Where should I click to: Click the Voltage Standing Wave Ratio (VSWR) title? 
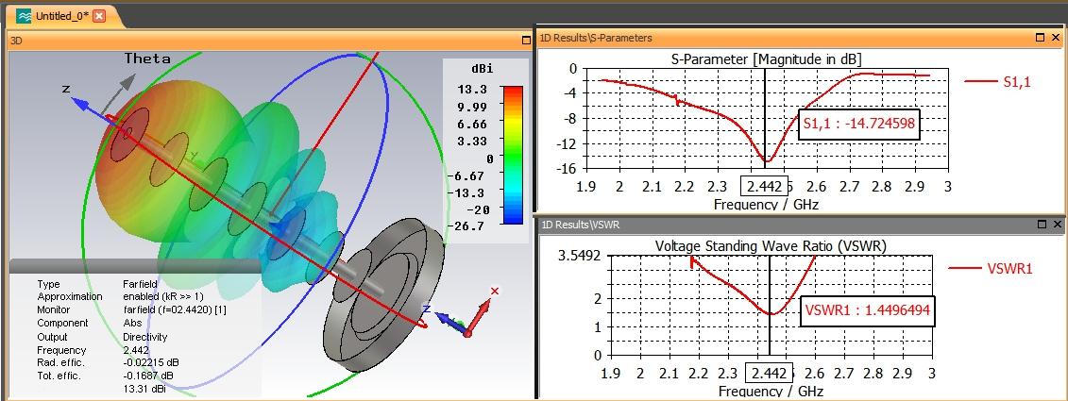tap(771, 245)
